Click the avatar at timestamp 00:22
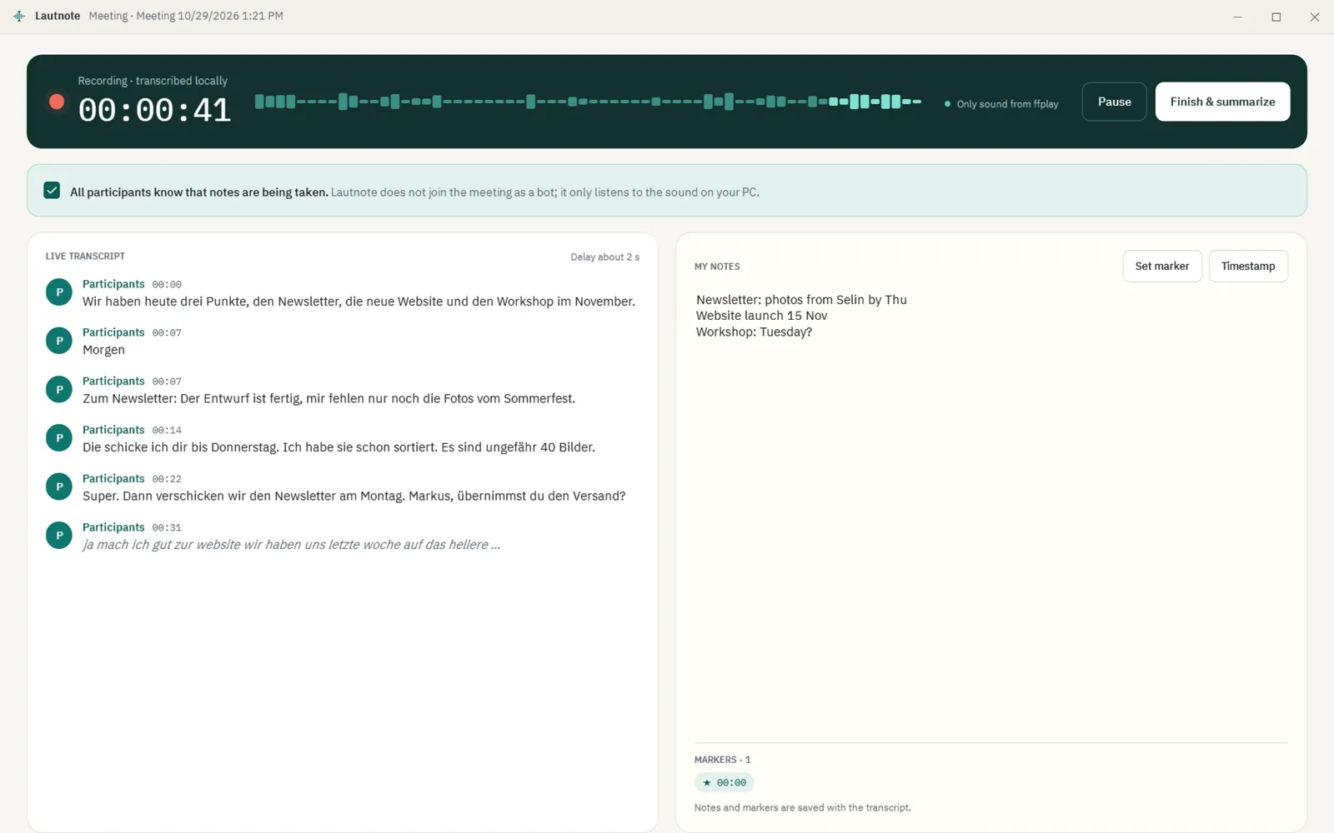 (x=59, y=487)
